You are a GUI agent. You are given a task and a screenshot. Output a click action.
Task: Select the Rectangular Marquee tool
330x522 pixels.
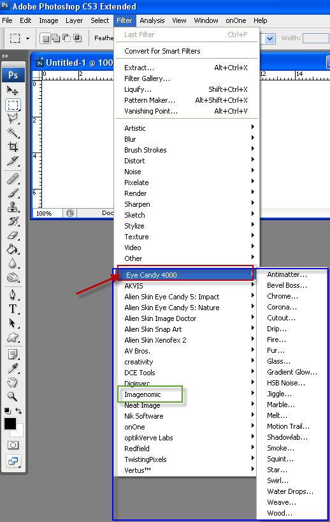13,105
